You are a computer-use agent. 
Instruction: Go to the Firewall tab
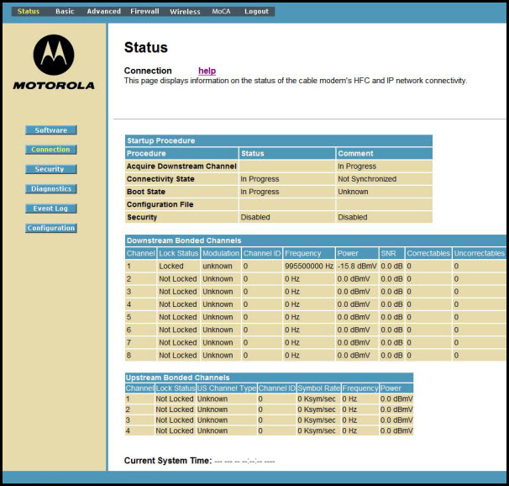click(x=144, y=12)
